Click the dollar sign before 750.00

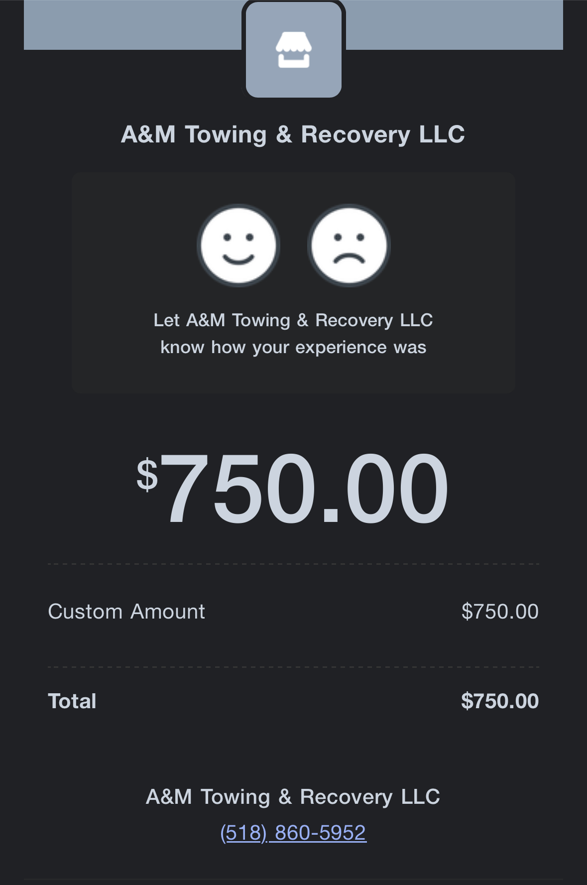(x=147, y=475)
